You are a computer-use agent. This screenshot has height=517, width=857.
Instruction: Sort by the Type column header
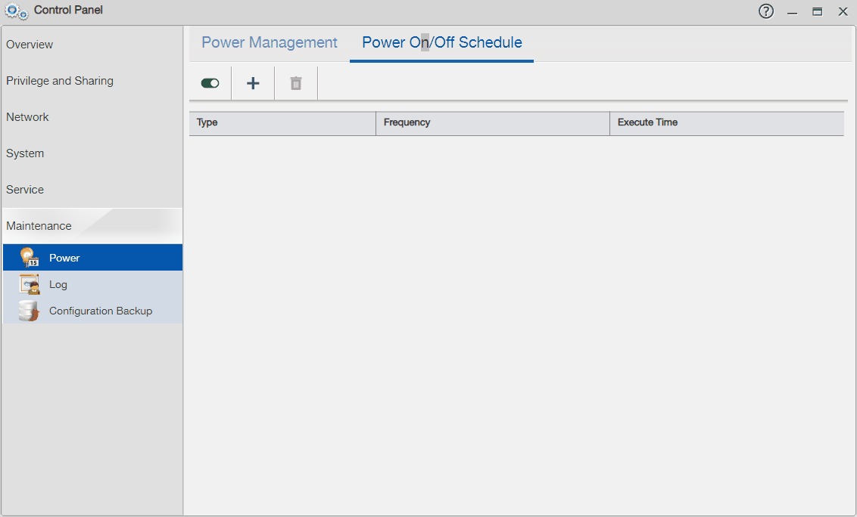pyautogui.click(x=282, y=123)
